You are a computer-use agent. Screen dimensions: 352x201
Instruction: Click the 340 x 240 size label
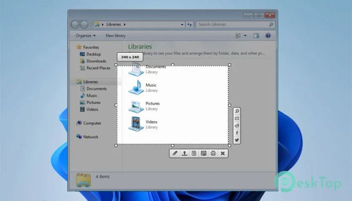click(x=130, y=57)
